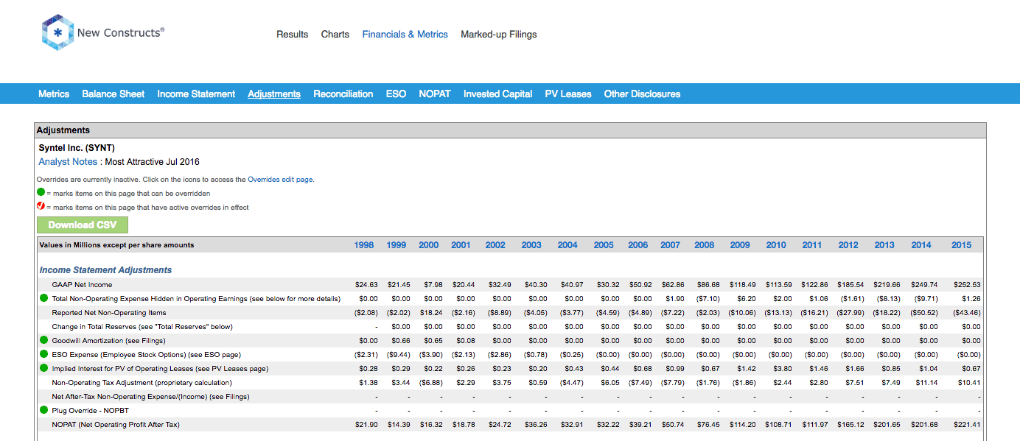
Task: Click the 2001 column header link
Action: pos(461,245)
